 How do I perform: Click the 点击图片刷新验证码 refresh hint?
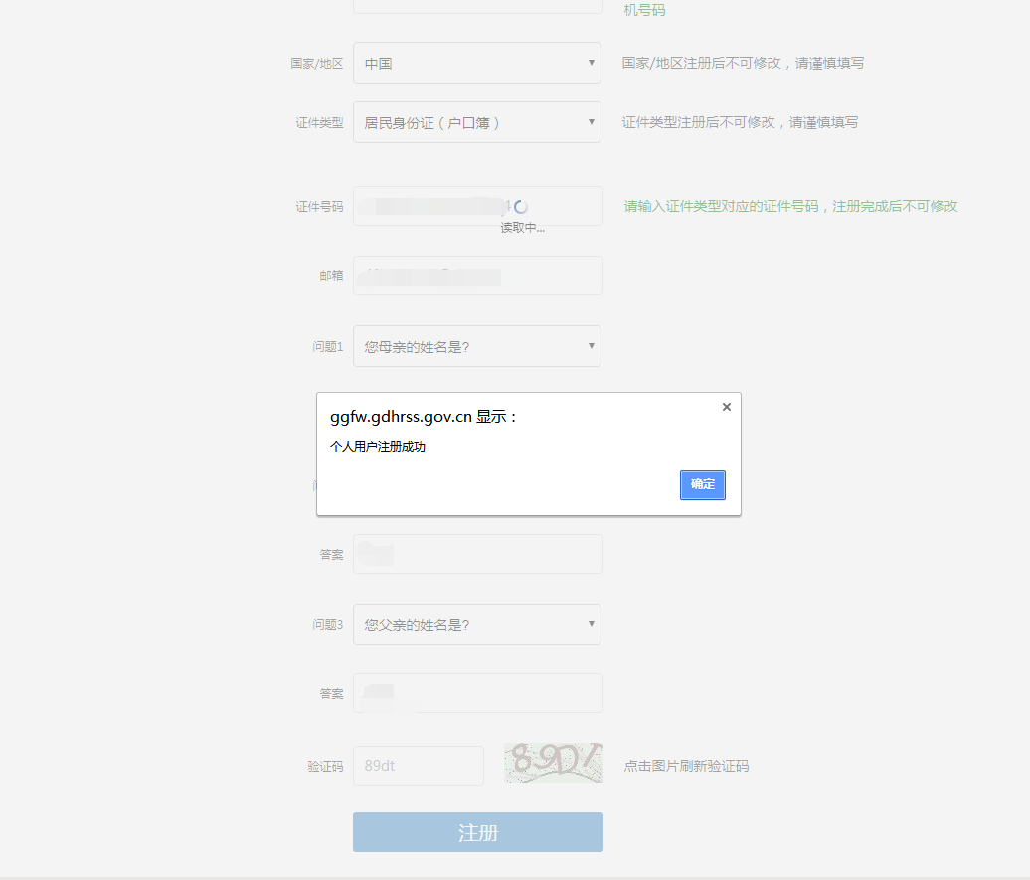click(x=684, y=765)
